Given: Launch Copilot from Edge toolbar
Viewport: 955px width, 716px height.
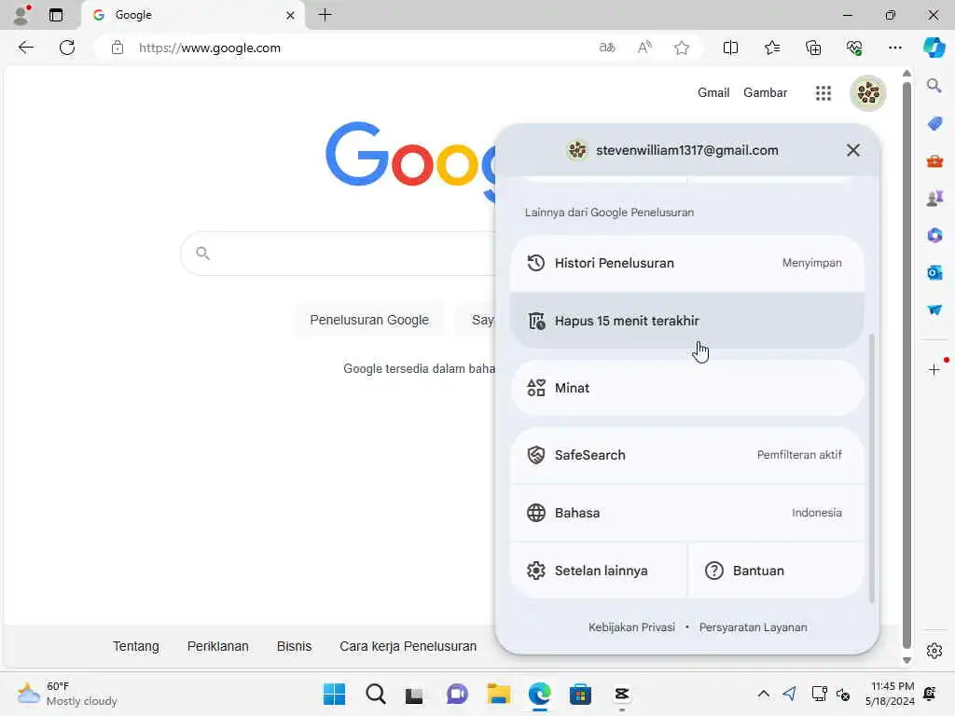Looking at the screenshot, I should coord(934,48).
